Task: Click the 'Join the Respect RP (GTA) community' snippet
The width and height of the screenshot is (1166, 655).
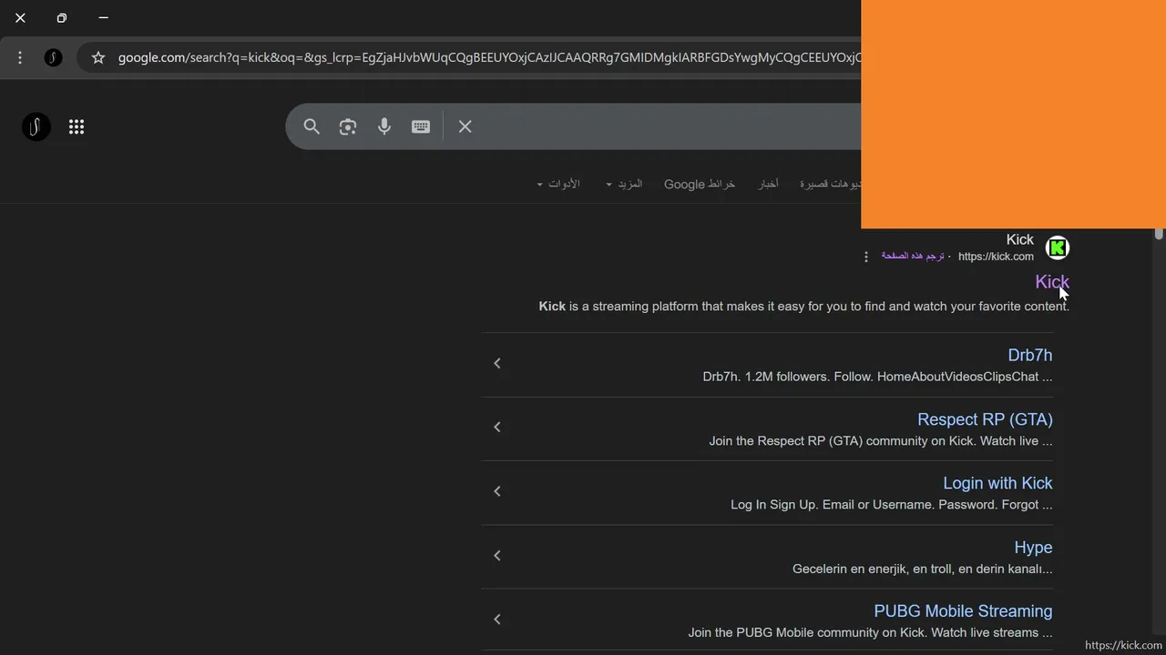Action: click(881, 441)
